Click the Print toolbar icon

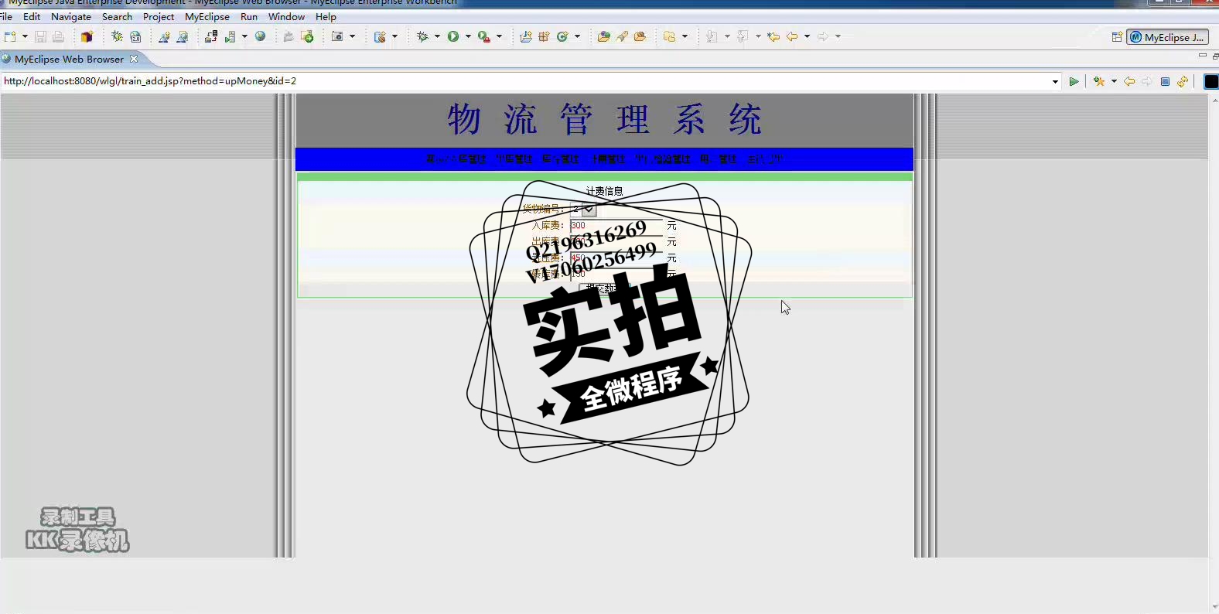[58, 36]
